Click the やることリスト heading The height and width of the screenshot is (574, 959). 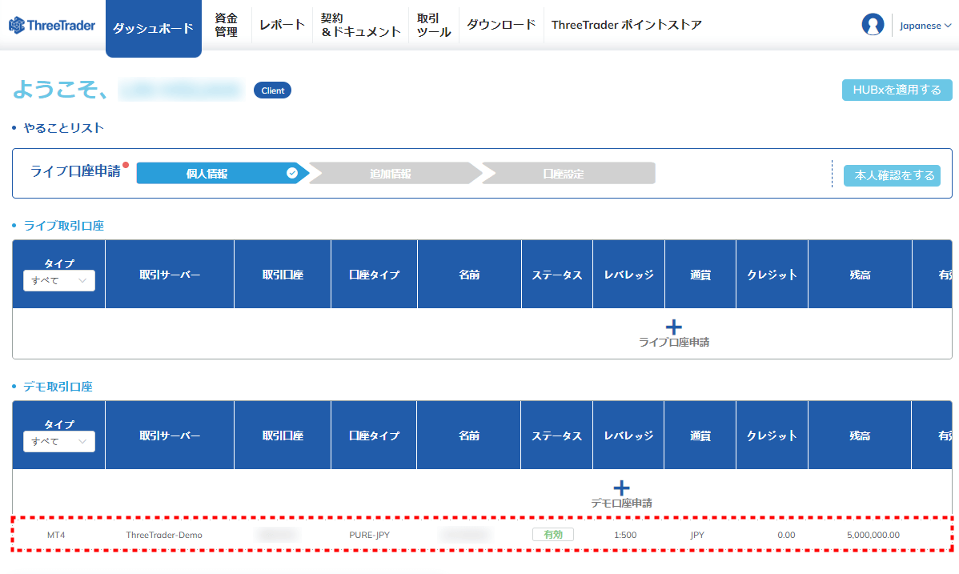coord(63,128)
